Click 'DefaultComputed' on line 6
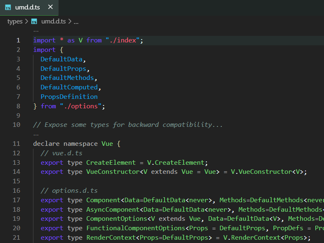 (69, 87)
